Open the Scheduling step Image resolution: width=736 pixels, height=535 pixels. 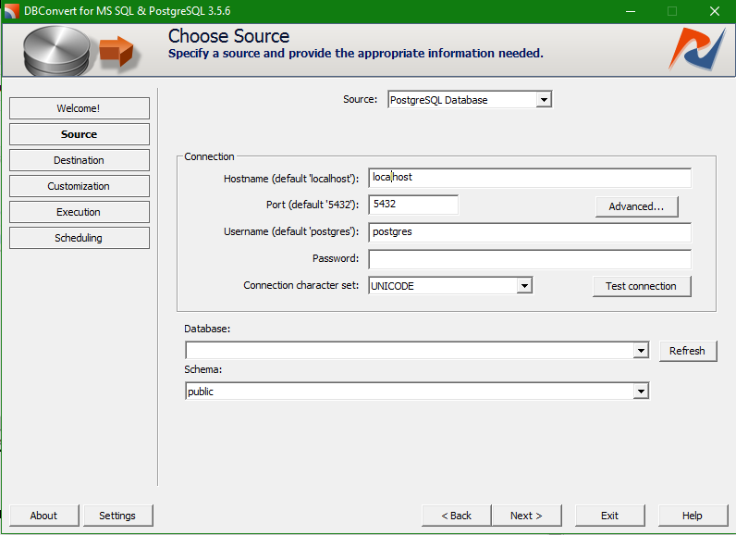tap(80, 238)
